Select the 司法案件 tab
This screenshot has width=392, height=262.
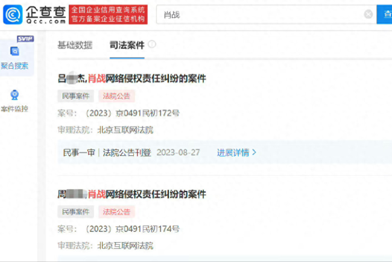(x=127, y=45)
